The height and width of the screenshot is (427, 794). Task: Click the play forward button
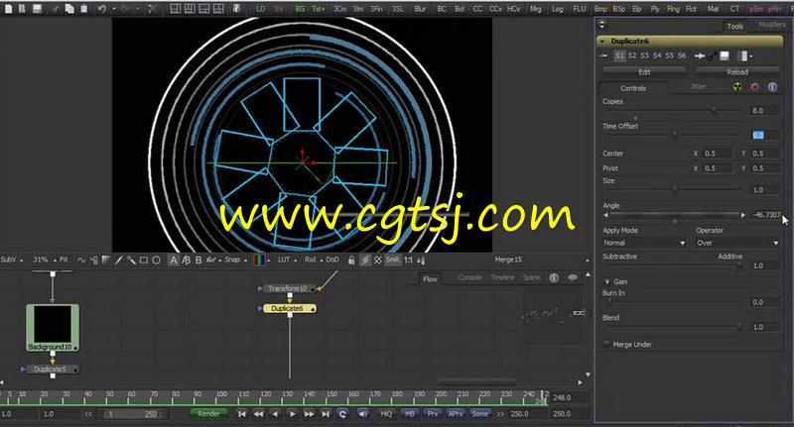292,413
